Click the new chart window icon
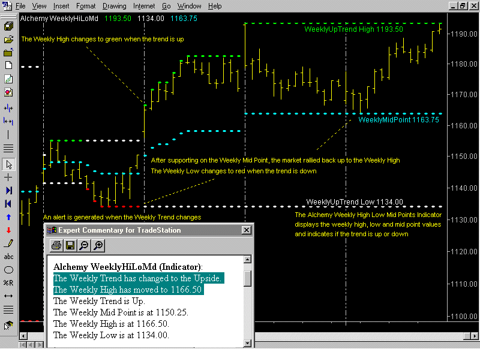 point(8,79)
